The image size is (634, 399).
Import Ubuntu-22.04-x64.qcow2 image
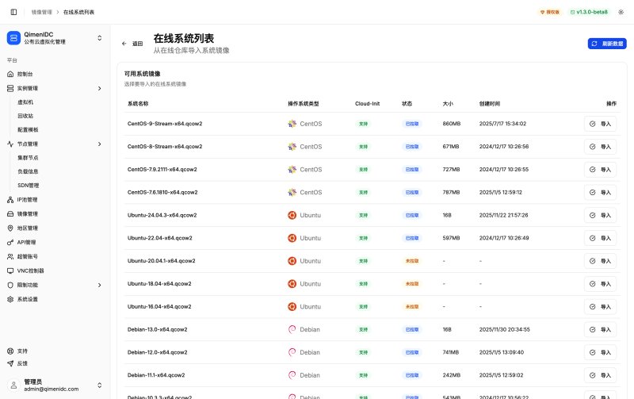pos(600,238)
